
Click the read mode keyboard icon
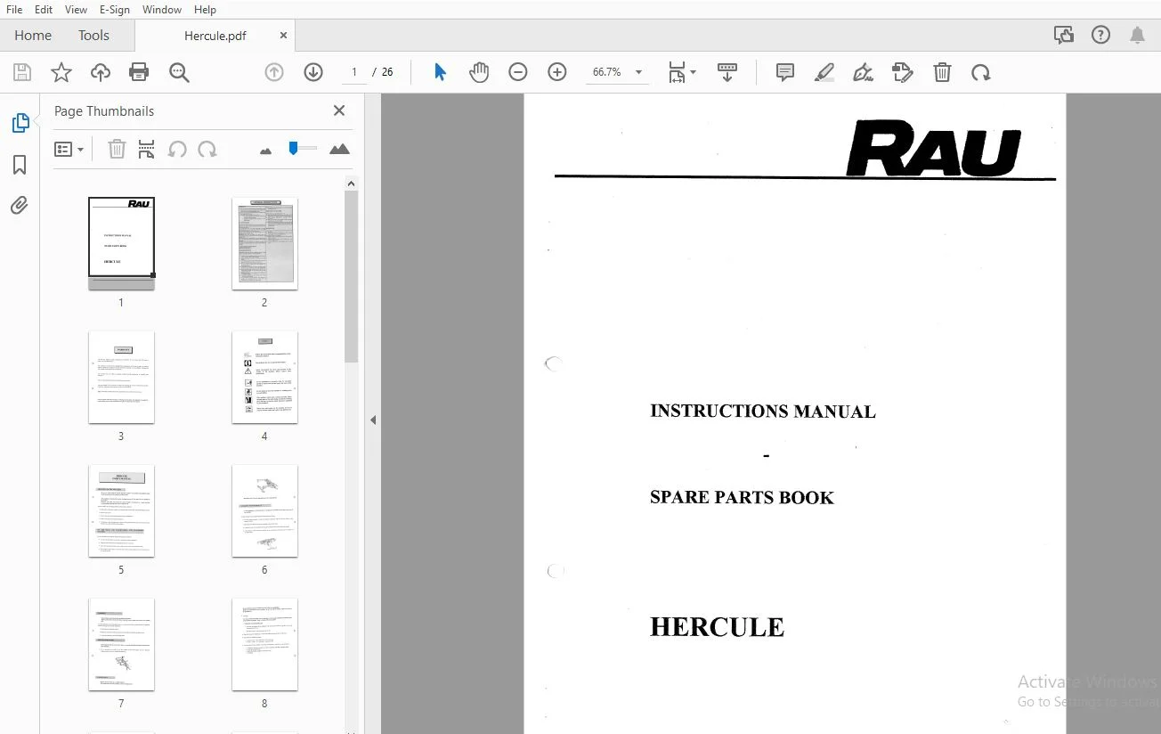tap(727, 72)
